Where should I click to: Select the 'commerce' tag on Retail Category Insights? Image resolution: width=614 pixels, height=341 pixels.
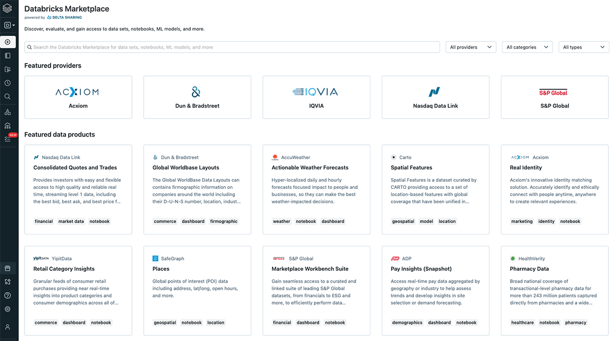[46, 323]
